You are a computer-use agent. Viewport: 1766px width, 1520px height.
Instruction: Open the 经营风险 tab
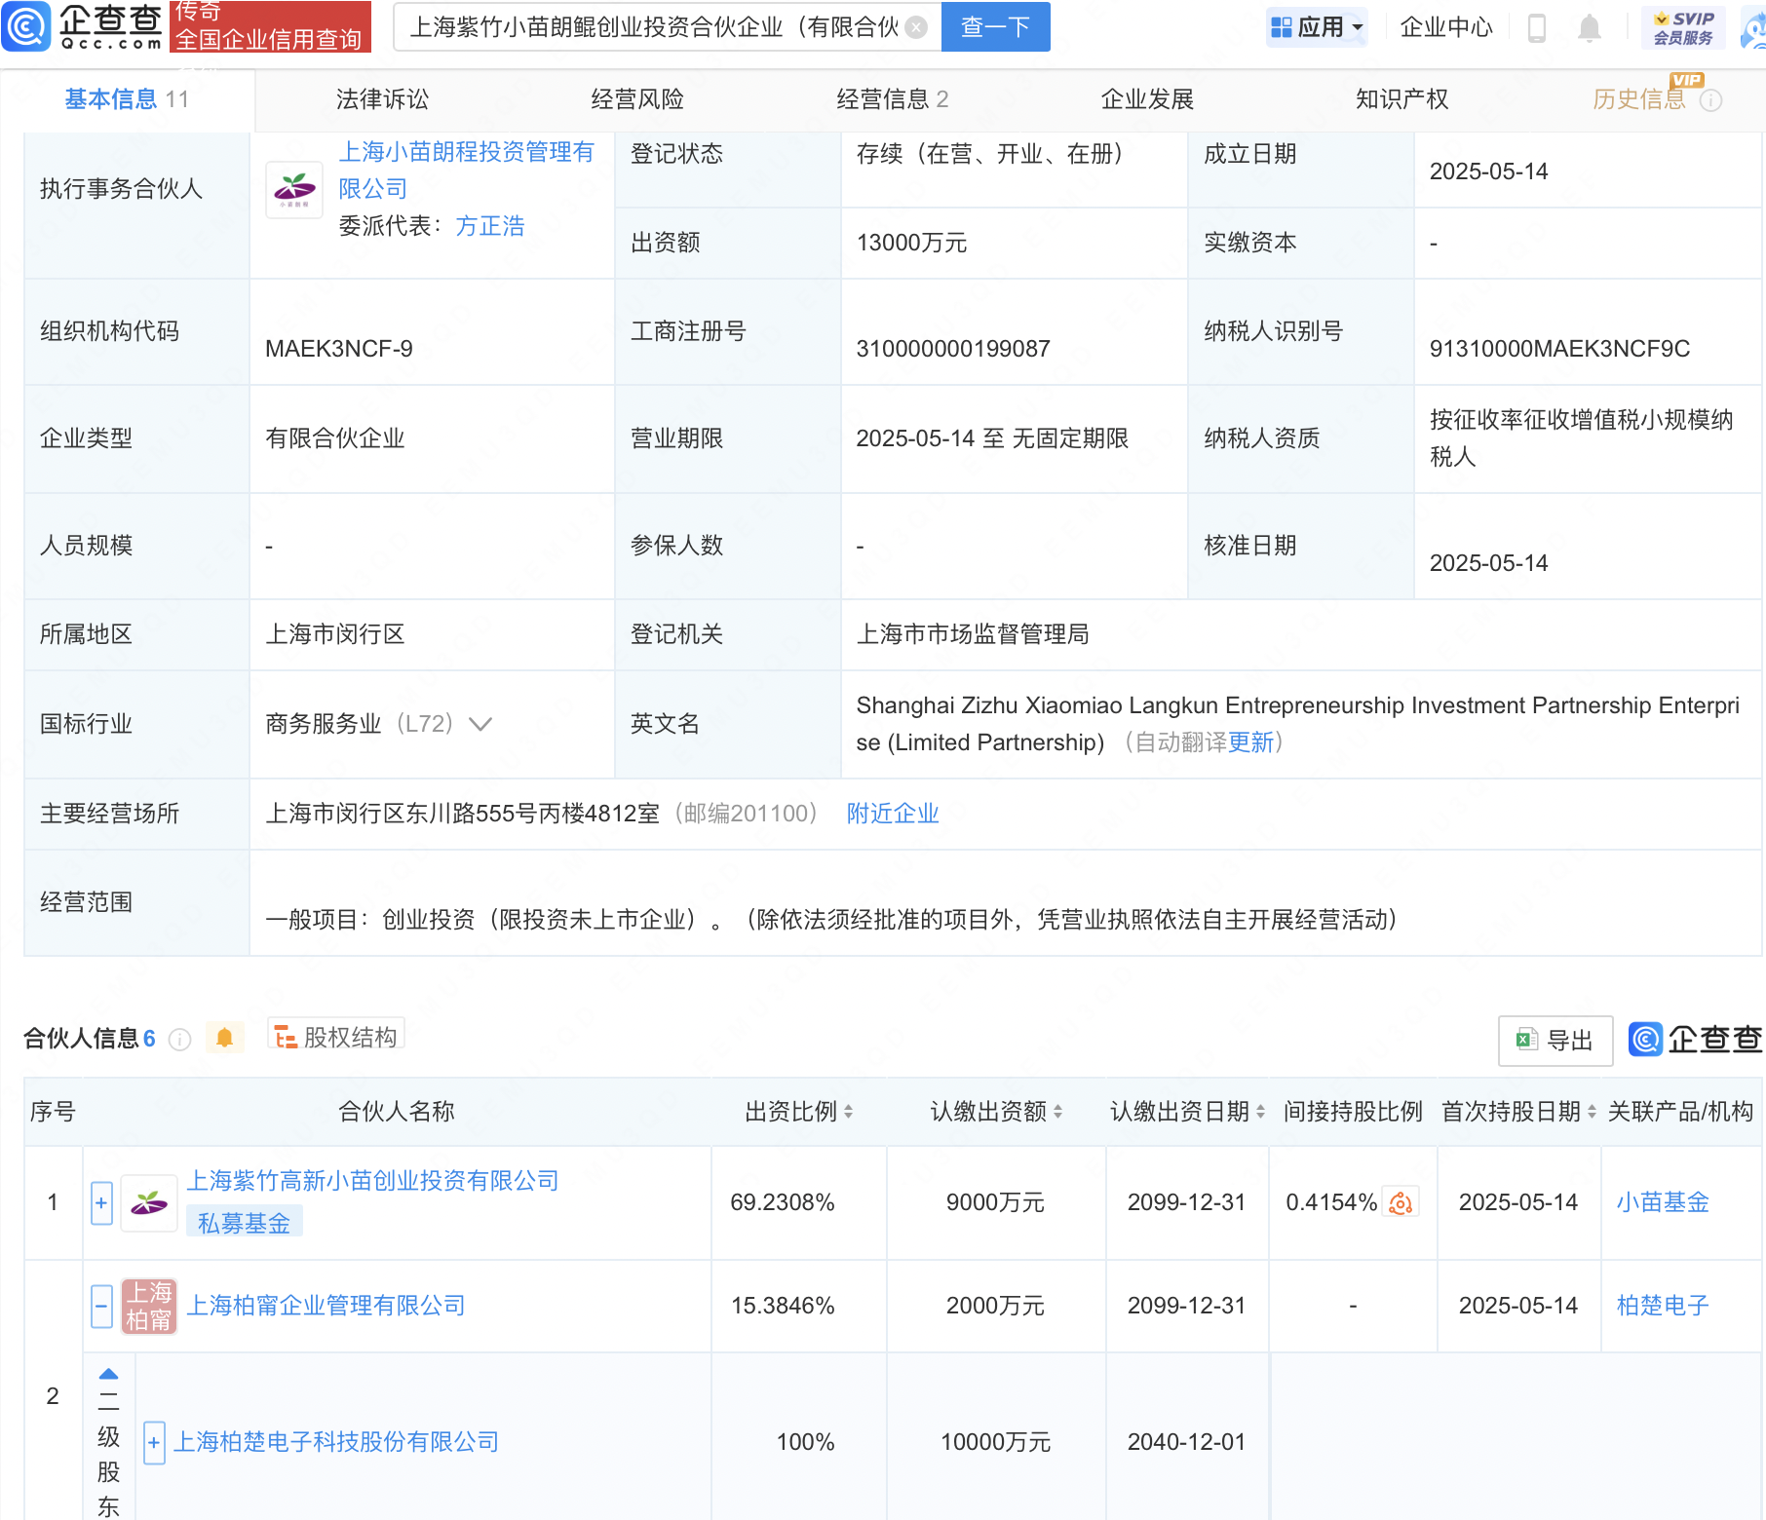[637, 99]
